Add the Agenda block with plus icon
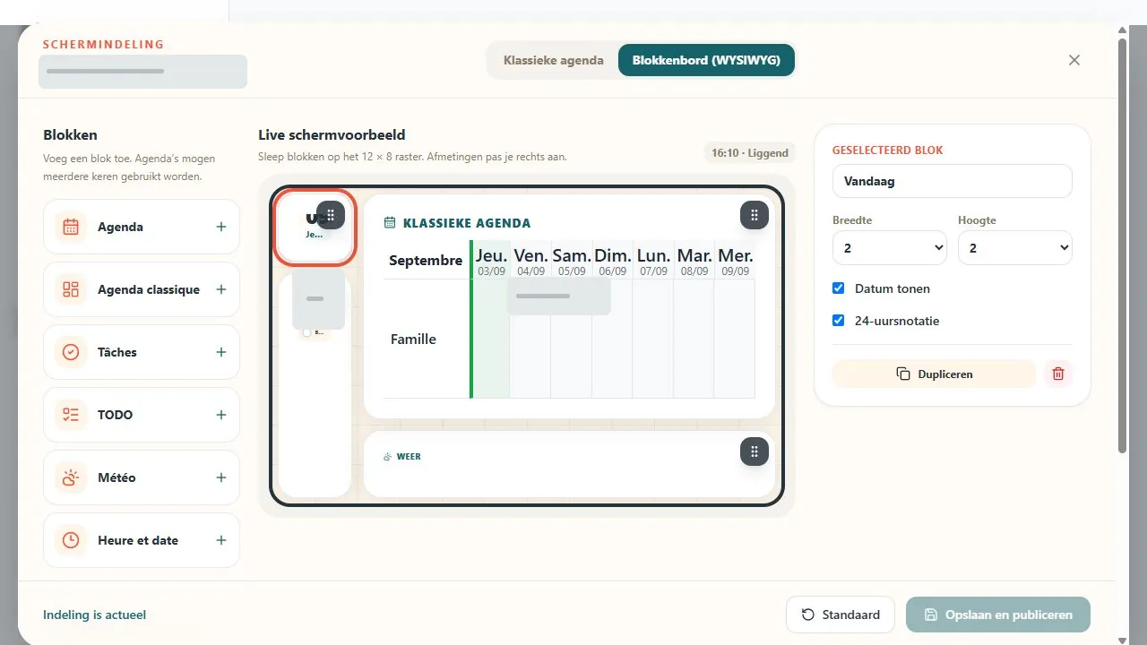Screen dimensions: 1147x645 pos(221,227)
